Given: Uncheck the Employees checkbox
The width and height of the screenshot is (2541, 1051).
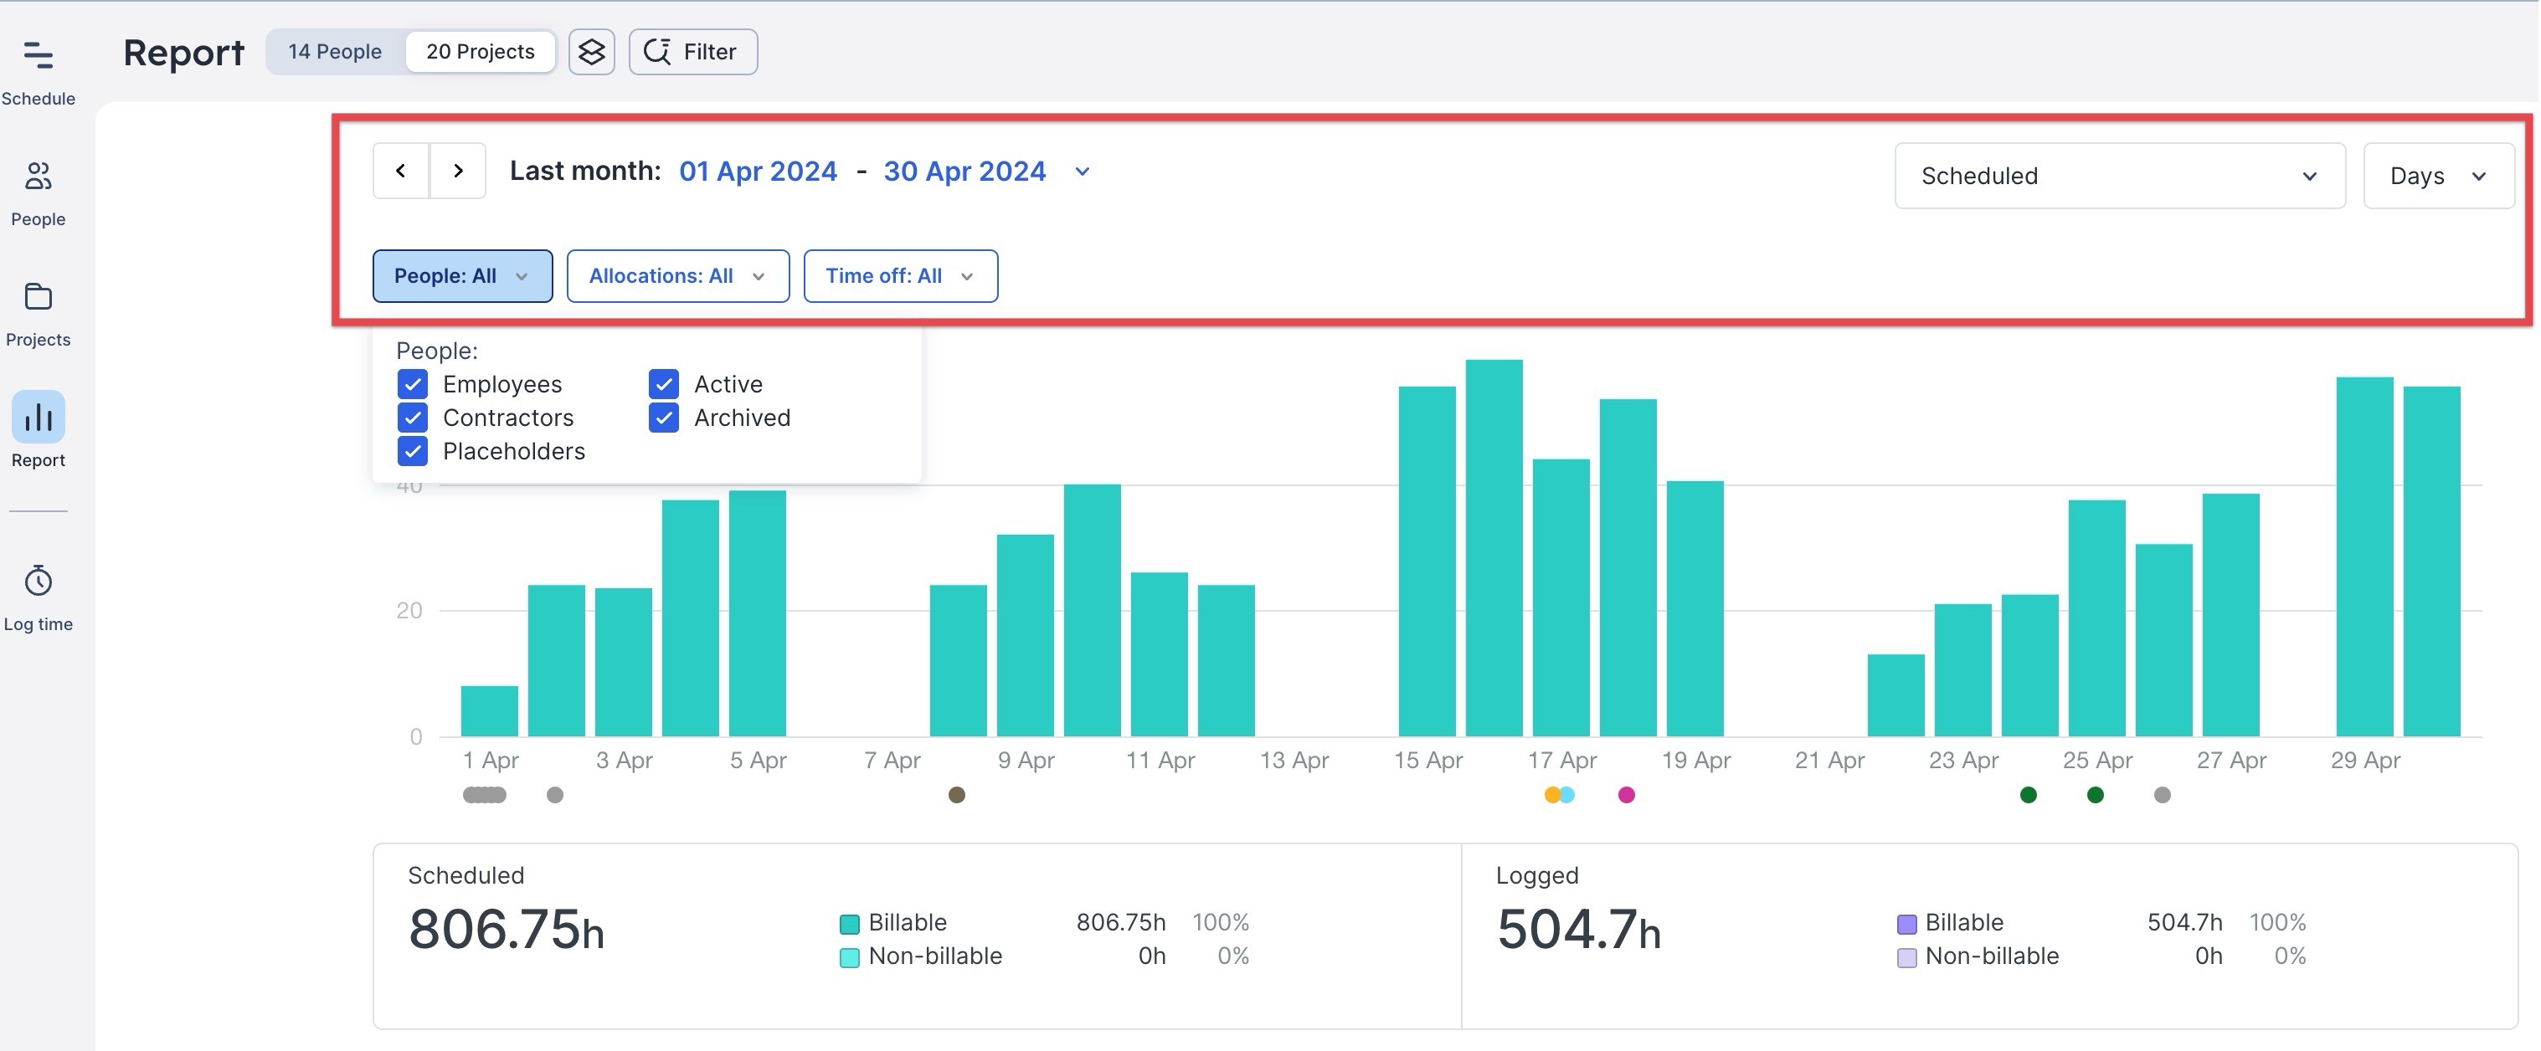Looking at the screenshot, I should [x=412, y=383].
